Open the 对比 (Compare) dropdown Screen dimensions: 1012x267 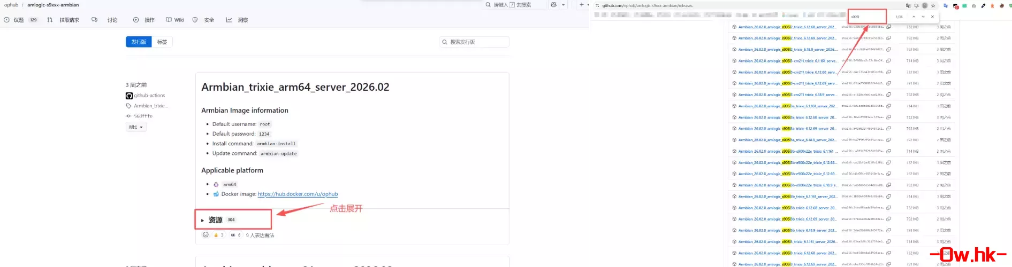(x=136, y=127)
